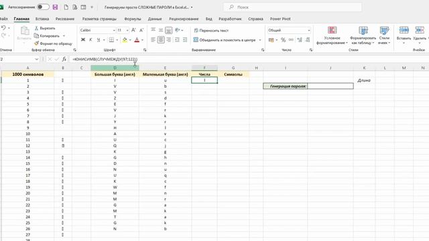This screenshot has height=241, width=429.
Task: Open the Font Color dropdown arrow
Action: 142,40
